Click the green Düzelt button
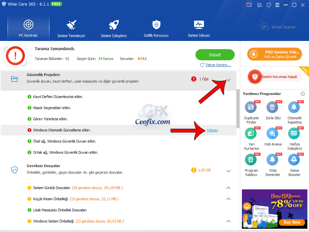Screen dimensions: 309x232 tap(215, 55)
